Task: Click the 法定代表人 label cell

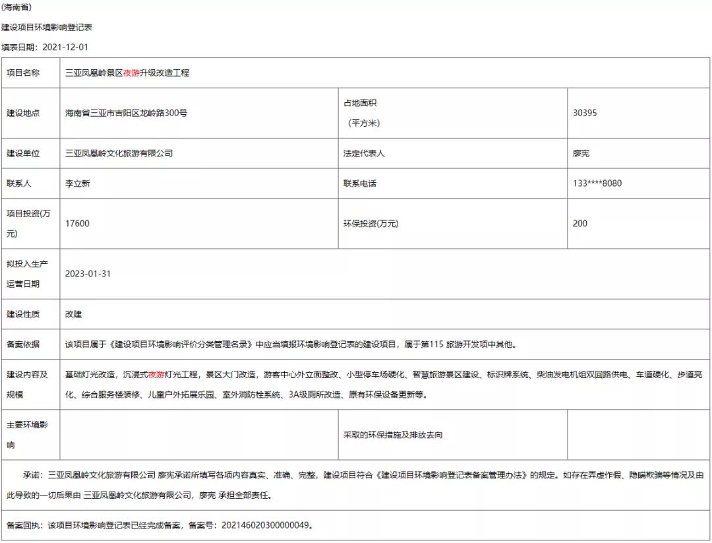Action: [364, 153]
